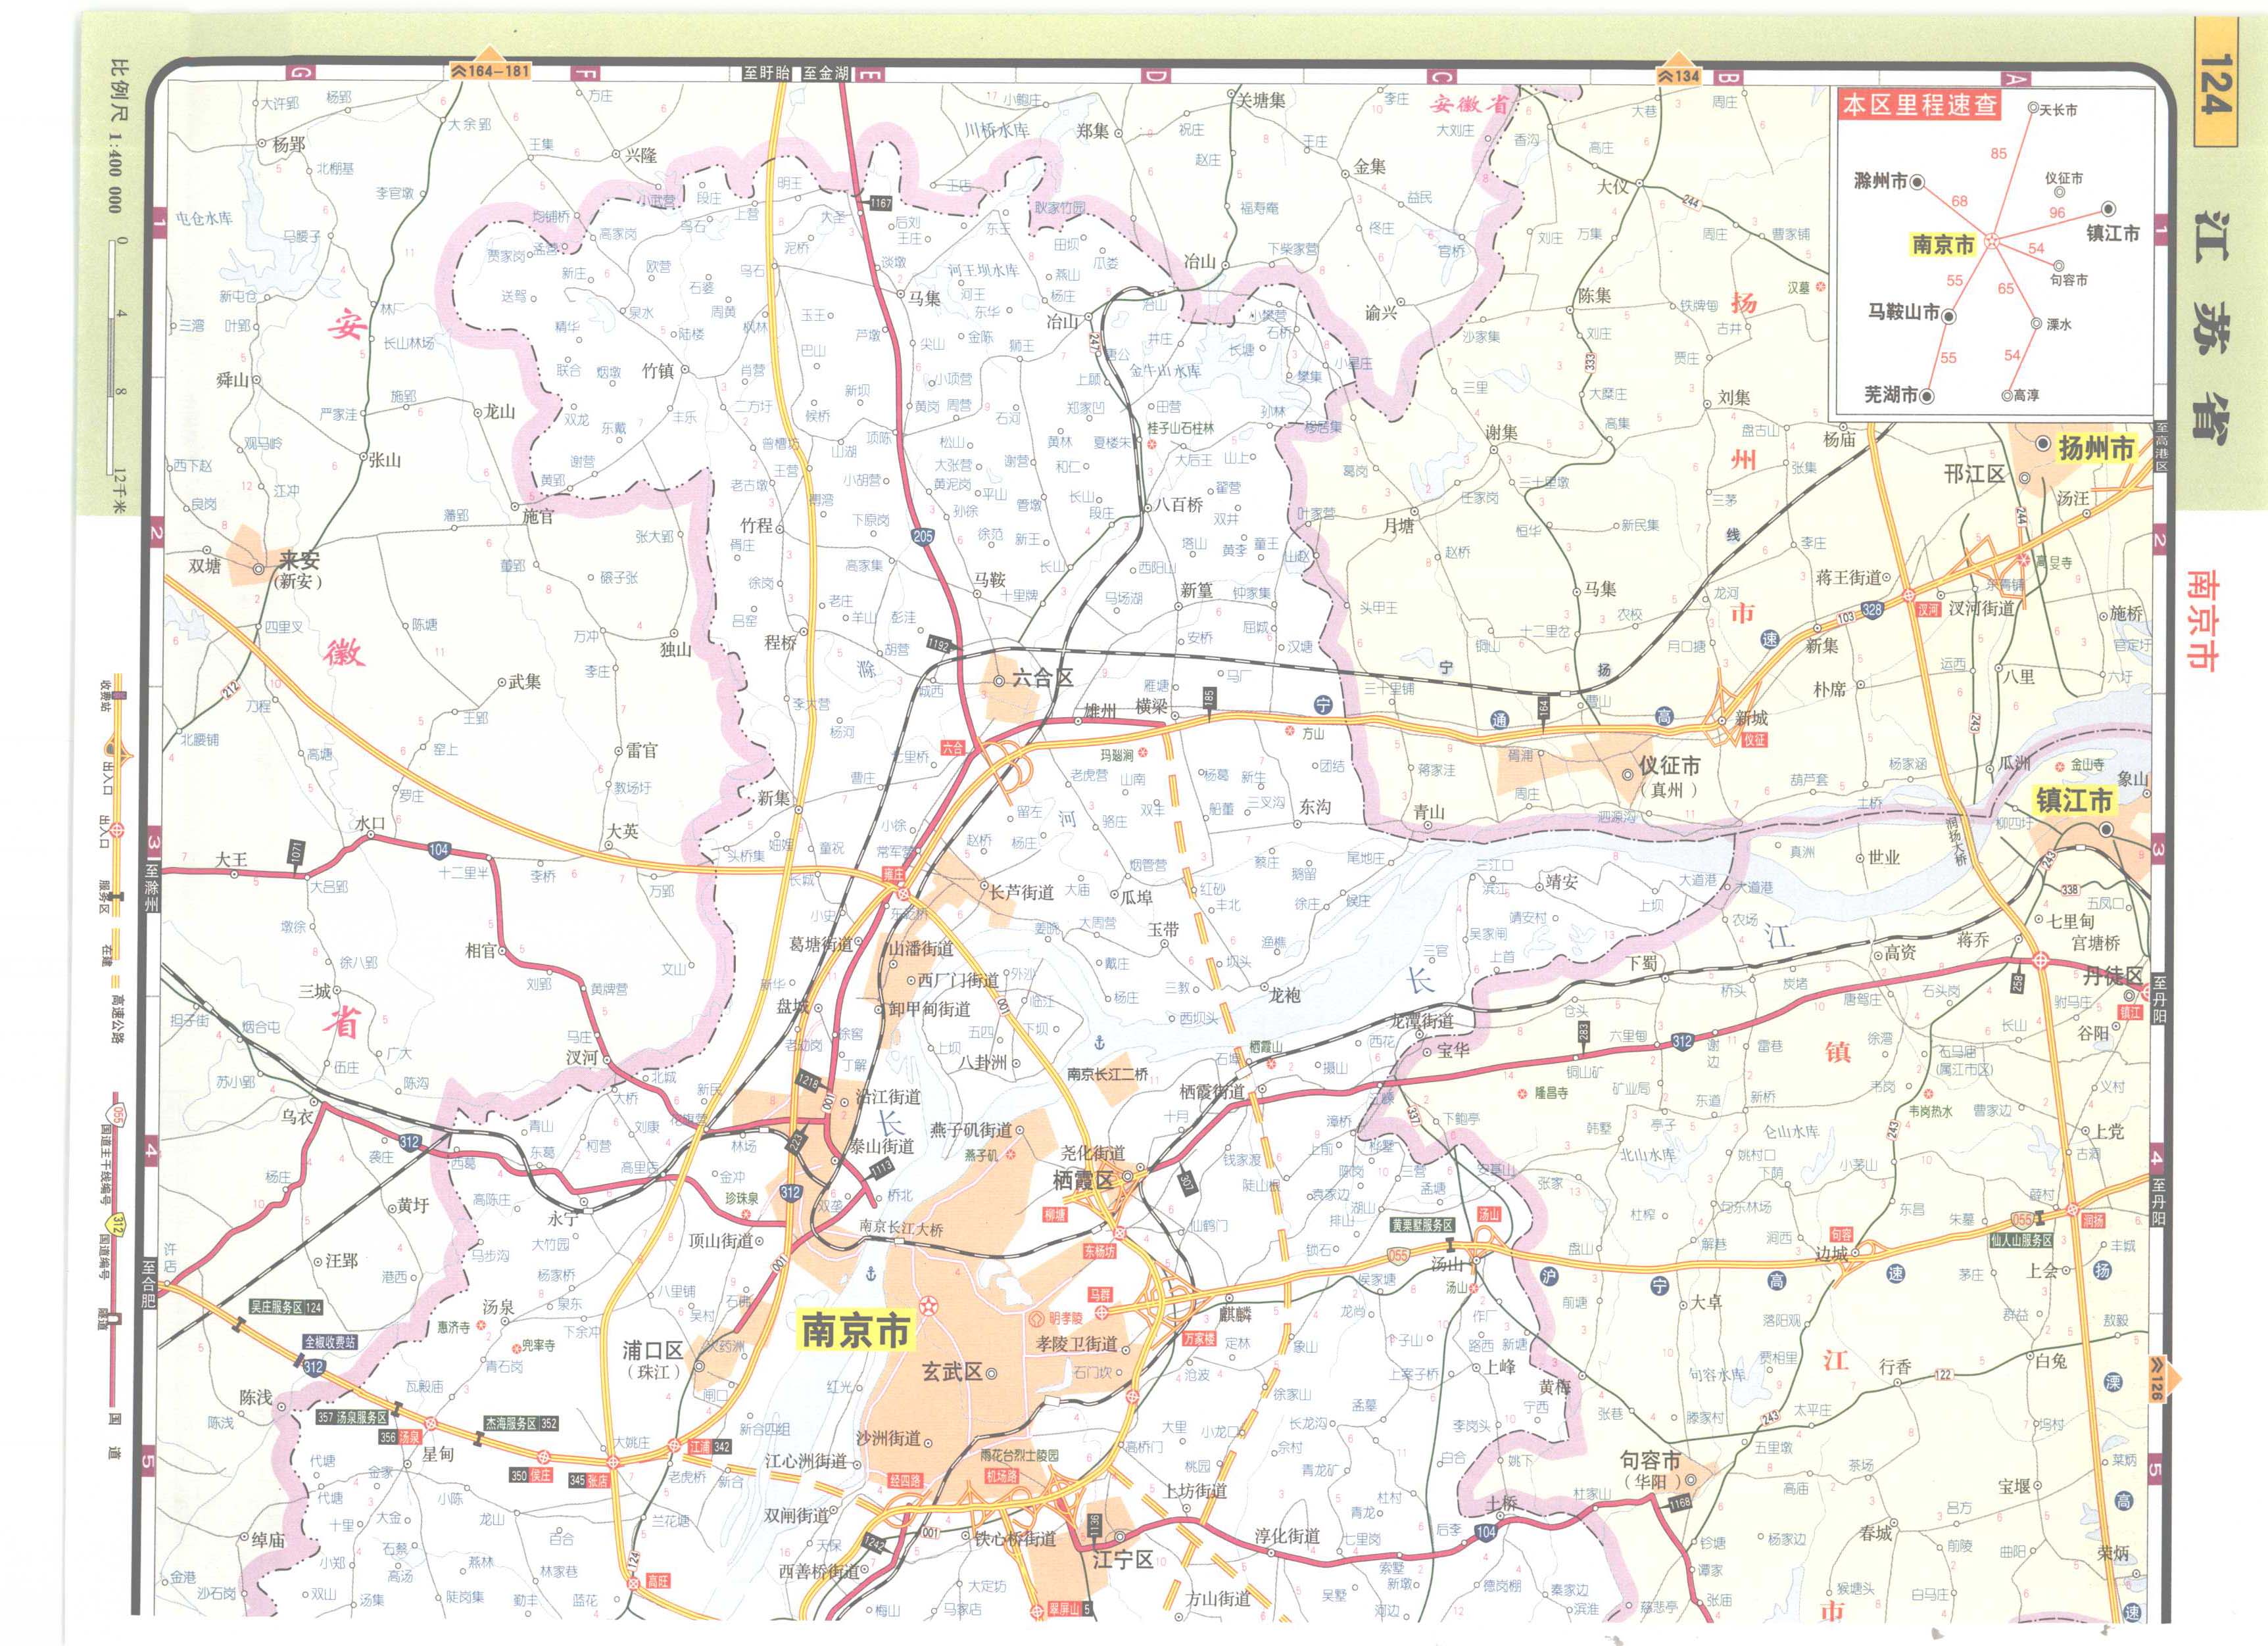
Task: Select the 六合区 district label
Action: pos(1042,678)
